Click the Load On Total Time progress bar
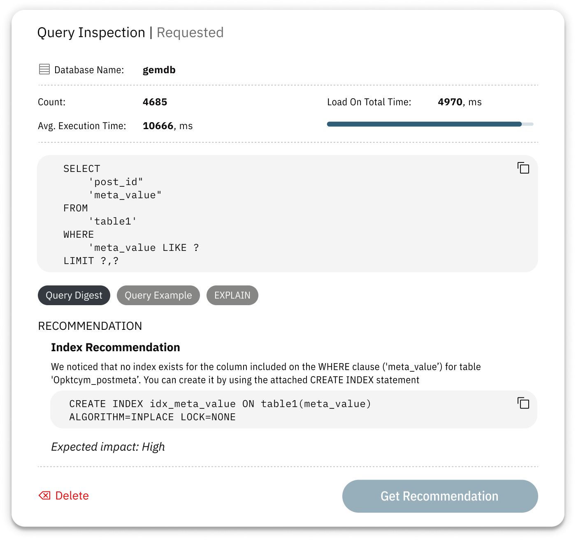The height and width of the screenshot is (540, 576). (x=430, y=124)
